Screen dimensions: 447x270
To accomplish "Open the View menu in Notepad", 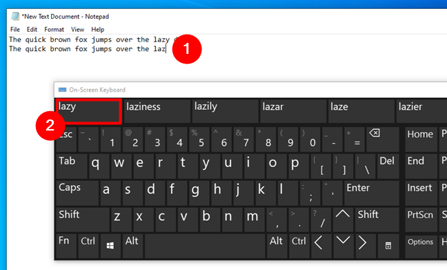I will [x=77, y=30].
